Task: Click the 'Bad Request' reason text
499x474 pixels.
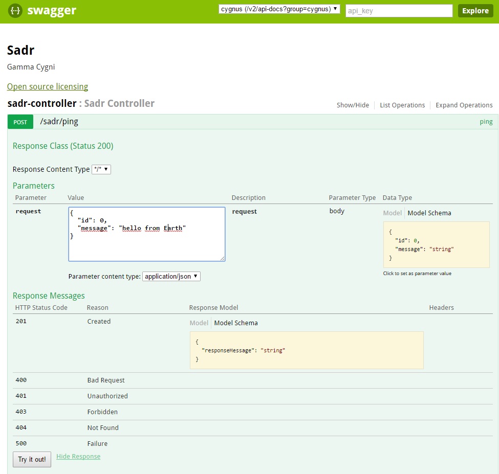Action: (106, 380)
